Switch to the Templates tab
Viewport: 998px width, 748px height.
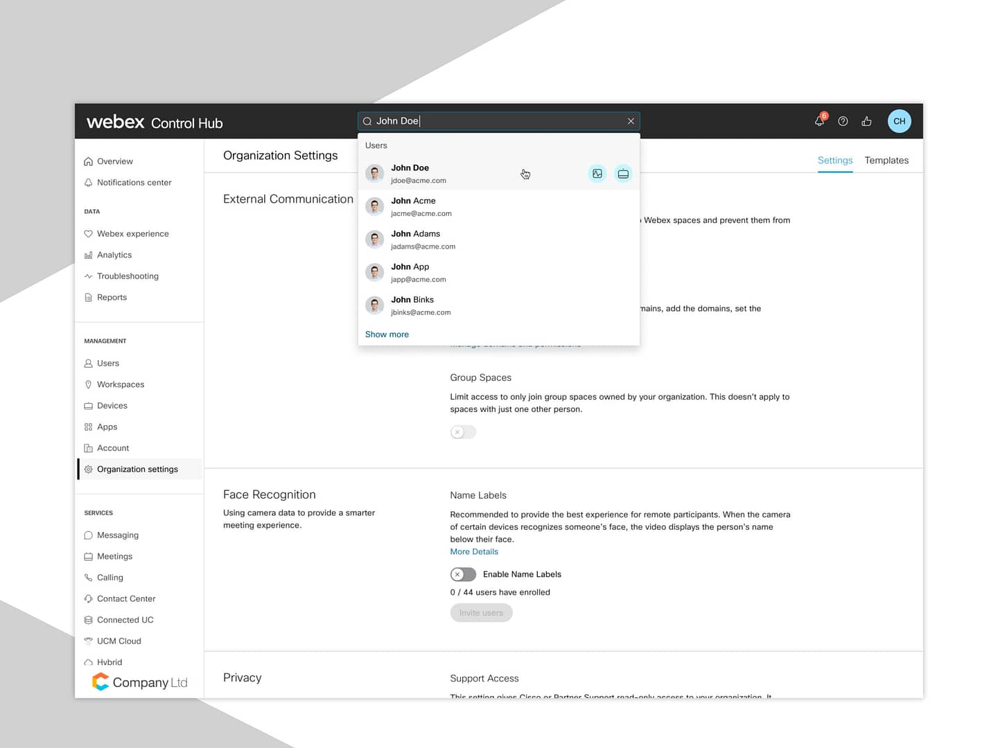886,161
